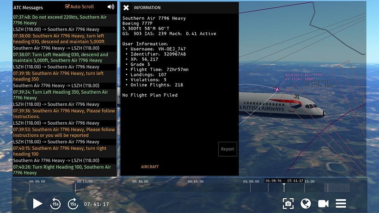Open the globe map view
The height and width of the screenshot is (213, 379).
click(306, 204)
